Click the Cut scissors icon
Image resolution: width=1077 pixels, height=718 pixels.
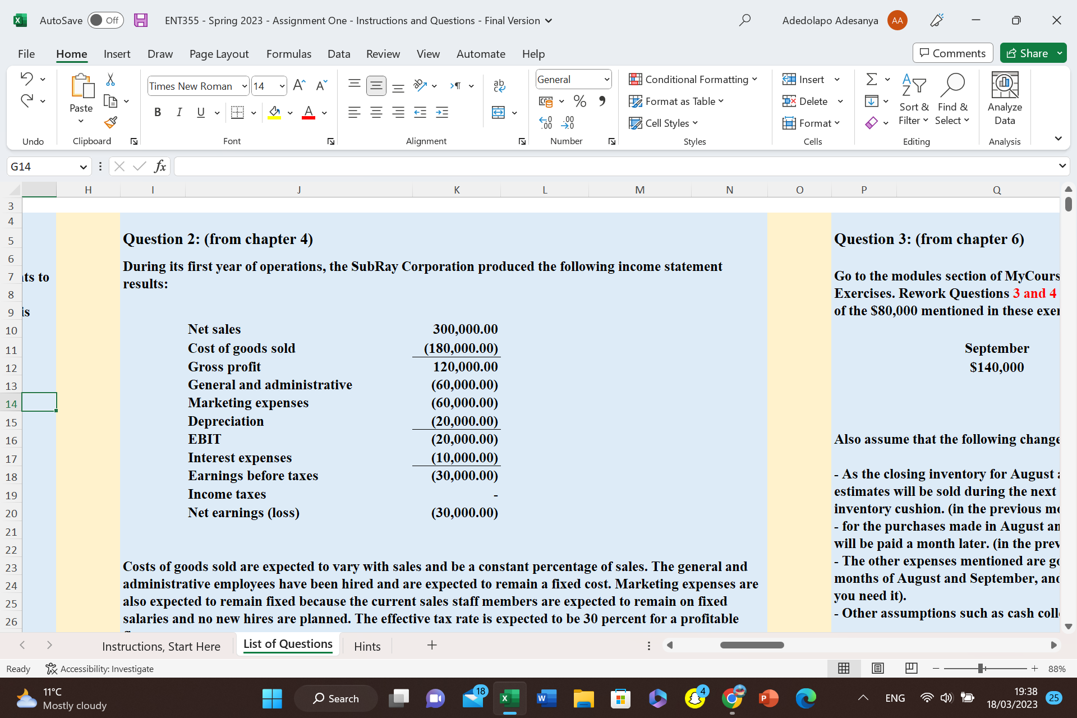point(111,80)
